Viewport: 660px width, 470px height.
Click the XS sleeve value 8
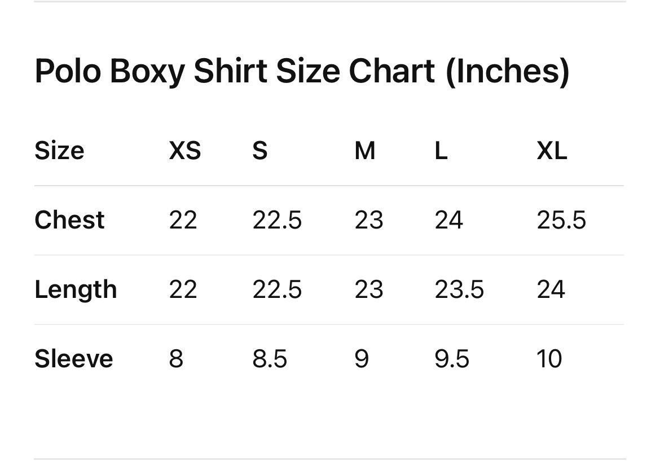click(176, 359)
